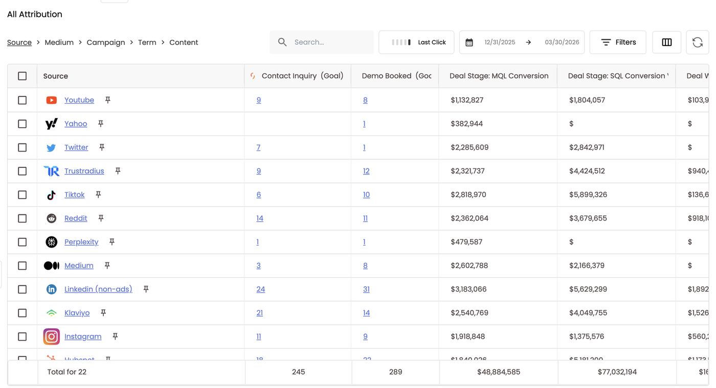Pin the Instagram source row
This screenshot has height=388, width=716.
[x=115, y=336]
